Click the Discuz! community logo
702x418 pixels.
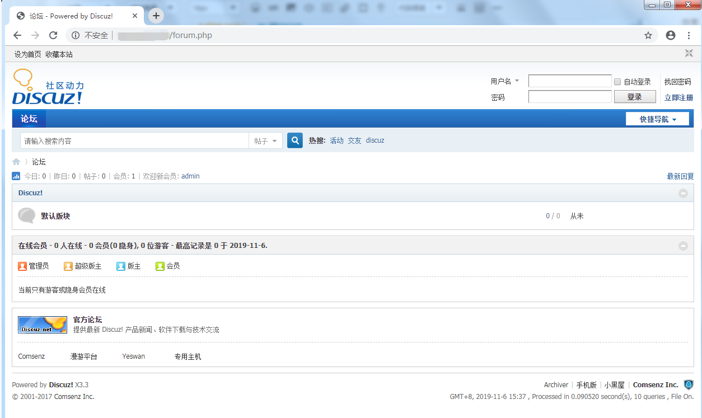coord(48,88)
